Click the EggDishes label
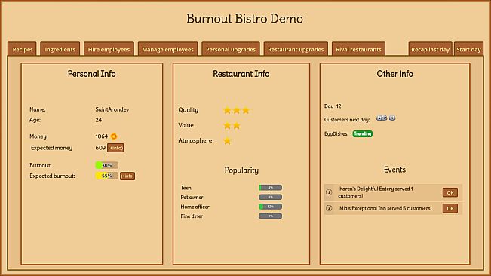 point(336,133)
